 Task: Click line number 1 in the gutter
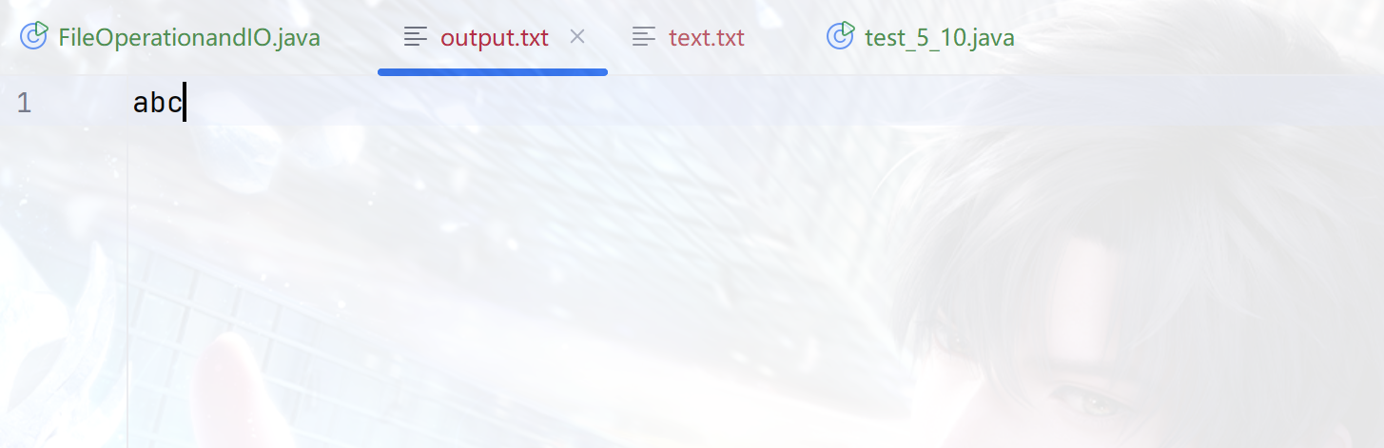coord(24,103)
